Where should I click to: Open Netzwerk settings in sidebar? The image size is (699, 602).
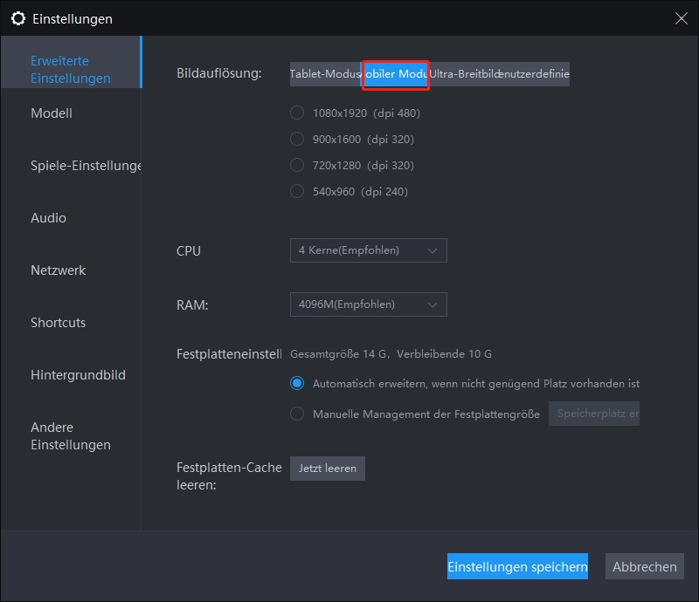click(x=59, y=270)
